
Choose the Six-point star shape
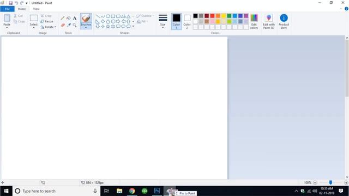(113, 27)
